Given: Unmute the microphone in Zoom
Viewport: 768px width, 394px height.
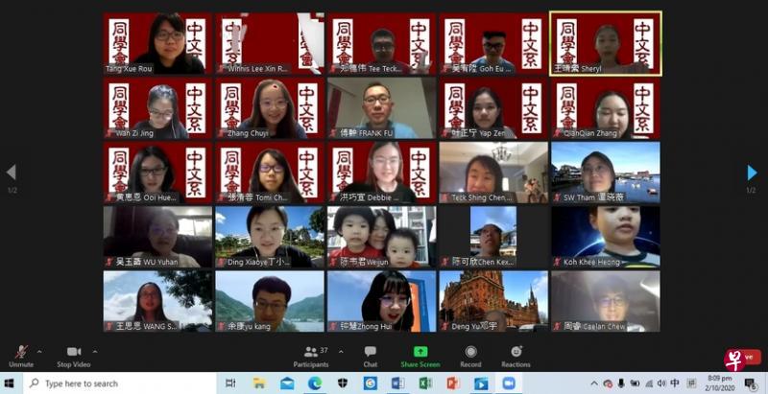Looking at the screenshot, I should click(x=21, y=357).
